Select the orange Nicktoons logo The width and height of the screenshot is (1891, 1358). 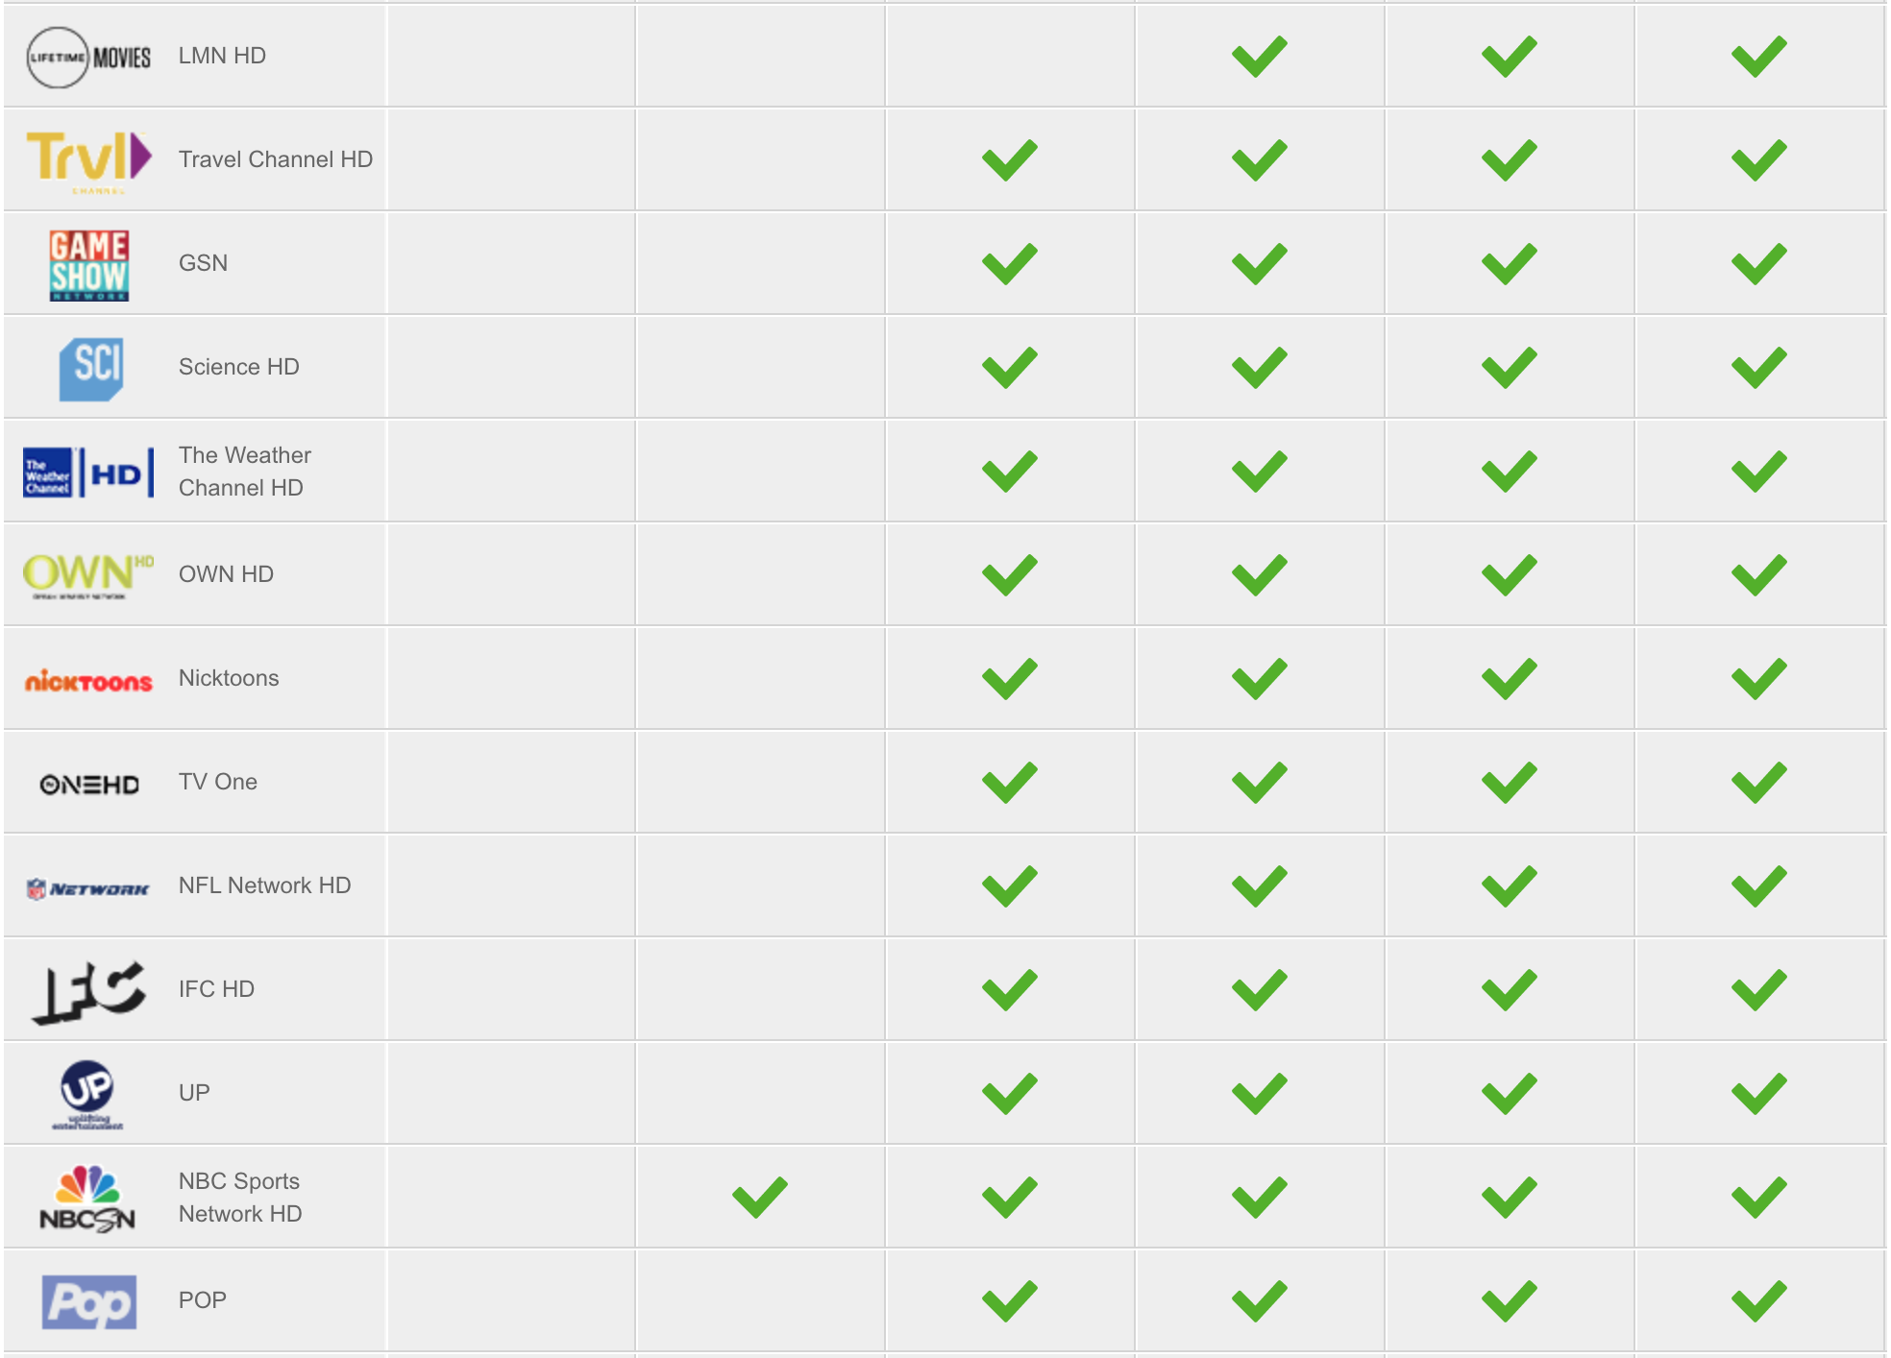click(x=88, y=681)
